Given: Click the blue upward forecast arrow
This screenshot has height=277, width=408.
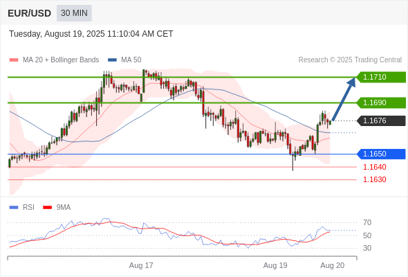Looking at the screenshot, I should (x=344, y=99).
